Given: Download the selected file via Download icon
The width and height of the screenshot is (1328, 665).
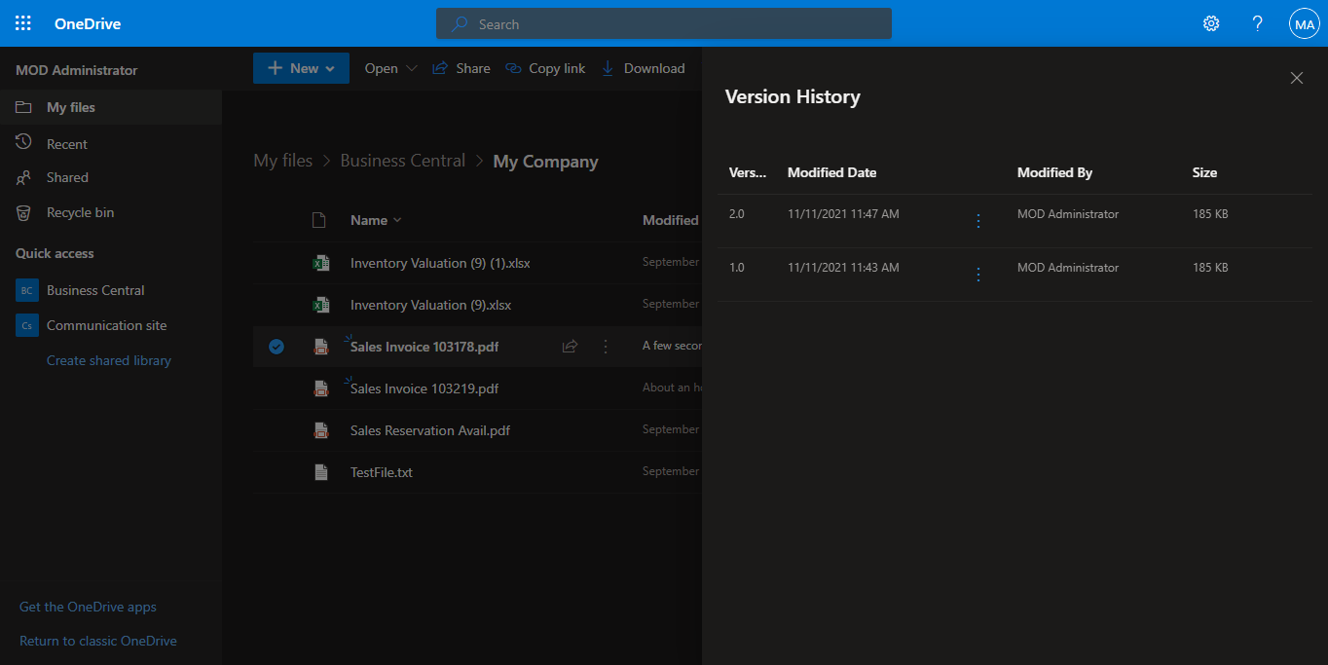Looking at the screenshot, I should [x=643, y=68].
